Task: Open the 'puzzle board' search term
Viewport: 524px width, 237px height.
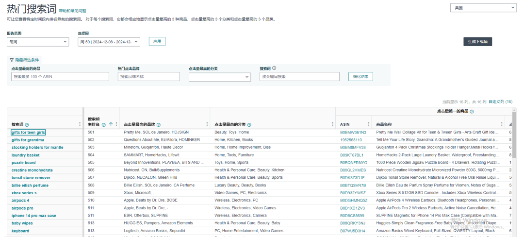Action: (23, 163)
